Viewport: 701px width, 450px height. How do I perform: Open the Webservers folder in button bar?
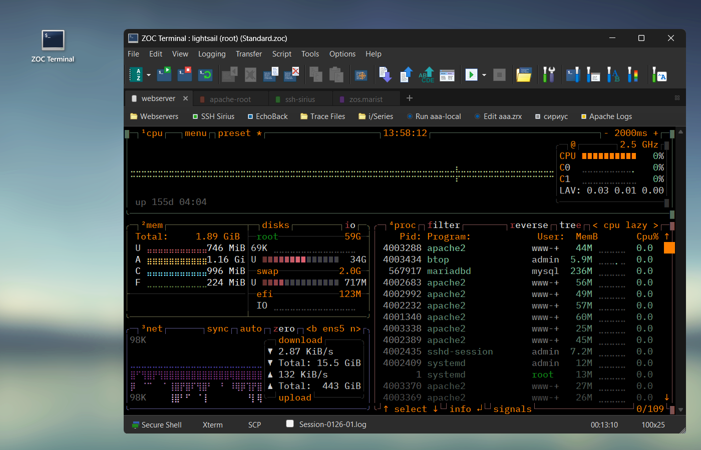pyautogui.click(x=154, y=116)
